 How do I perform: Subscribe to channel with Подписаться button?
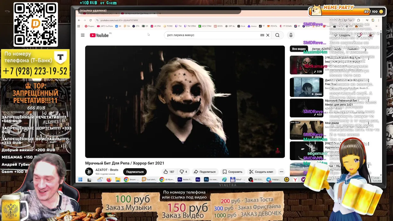pos(135,172)
